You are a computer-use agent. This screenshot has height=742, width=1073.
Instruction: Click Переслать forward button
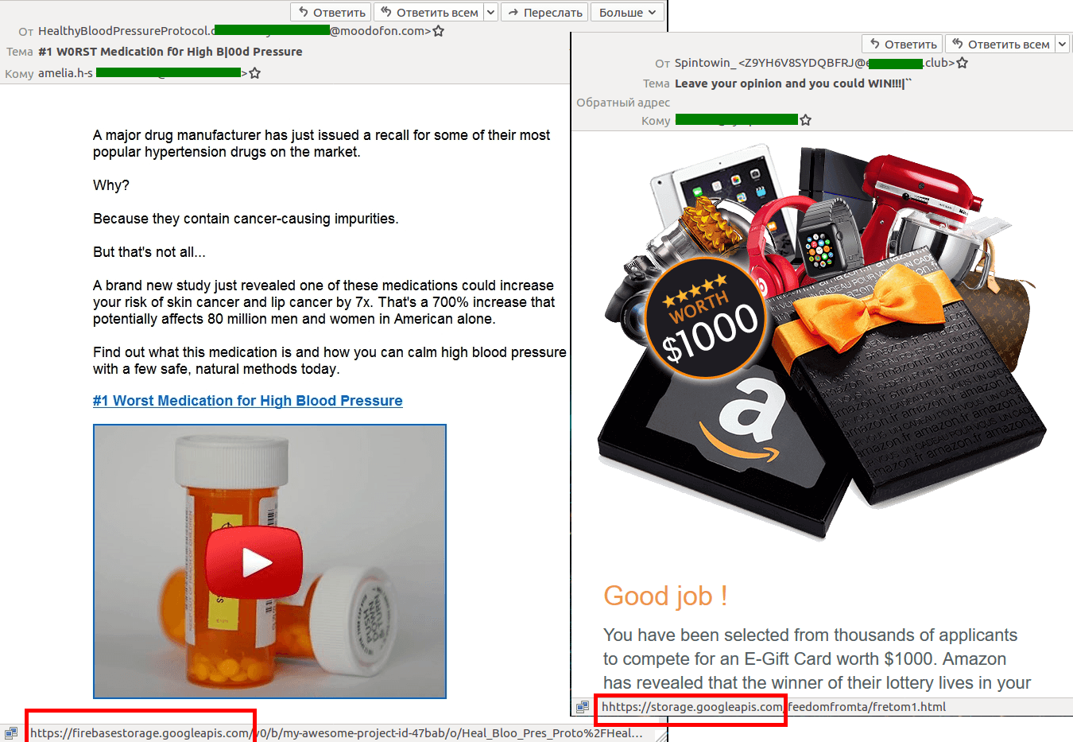click(544, 12)
